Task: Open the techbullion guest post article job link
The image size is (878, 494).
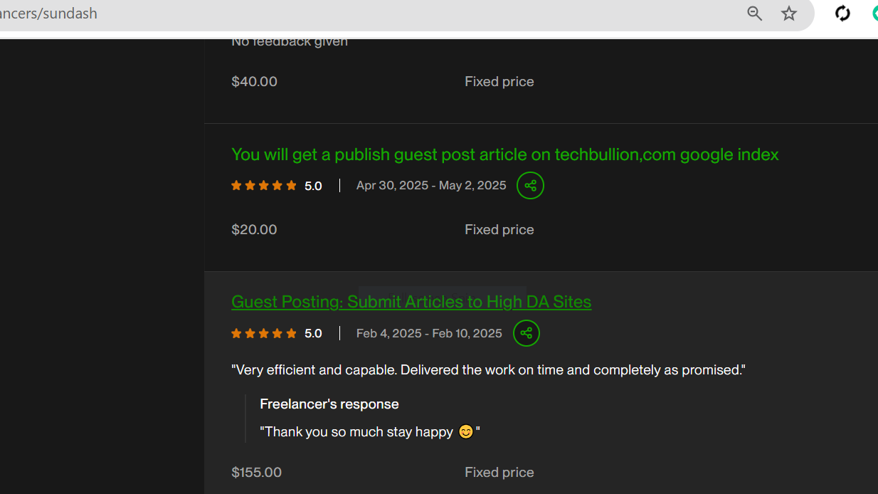Action: point(505,154)
